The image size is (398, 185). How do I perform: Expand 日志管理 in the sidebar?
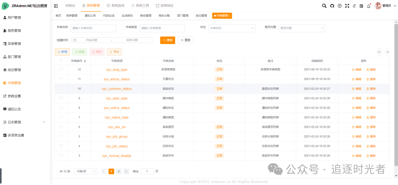click(25, 122)
